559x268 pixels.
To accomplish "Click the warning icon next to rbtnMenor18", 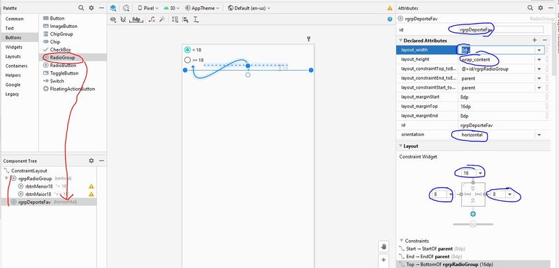I will point(92,186).
